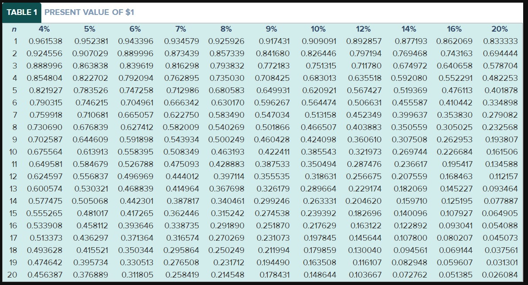Click the 6% column header
Image resolution: width=528 pixels, height=285 pixels.
tap(135, 29)
